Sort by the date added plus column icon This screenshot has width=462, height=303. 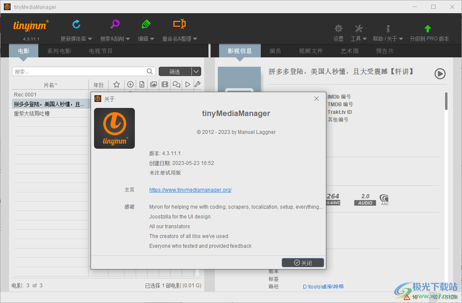130,85
